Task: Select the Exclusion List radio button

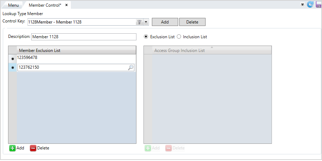Action: point(146,37)
